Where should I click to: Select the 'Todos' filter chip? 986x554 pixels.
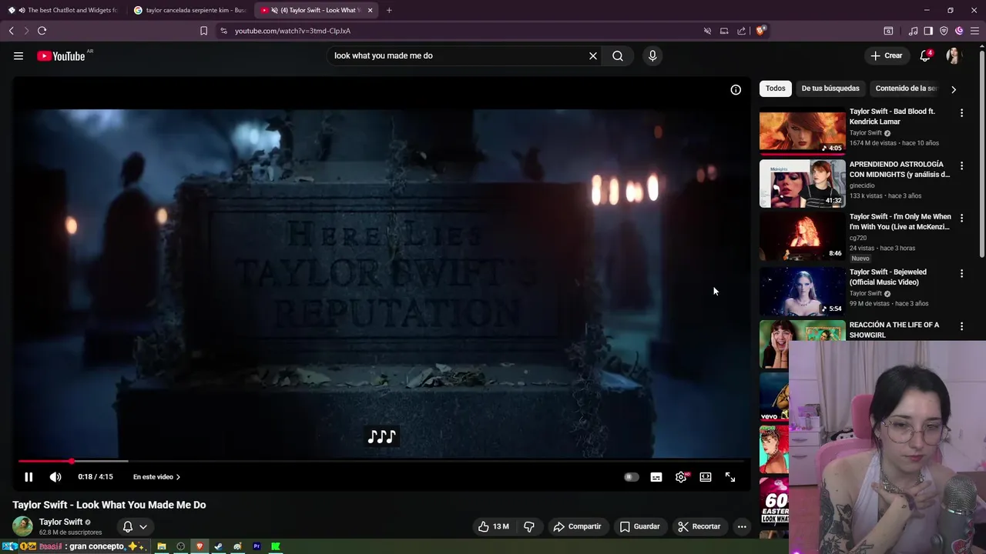pyautogui.click(x=776, y=88)
